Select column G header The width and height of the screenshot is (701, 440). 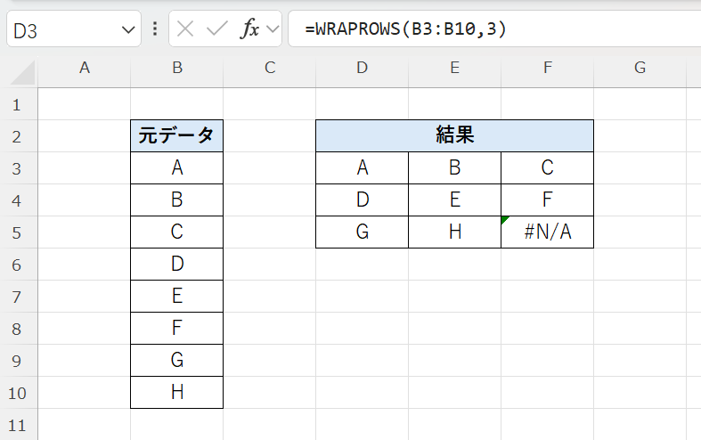point(640,68)
